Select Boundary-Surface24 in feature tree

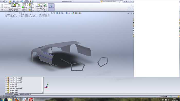pyautogui.click(x=15, y=80)
